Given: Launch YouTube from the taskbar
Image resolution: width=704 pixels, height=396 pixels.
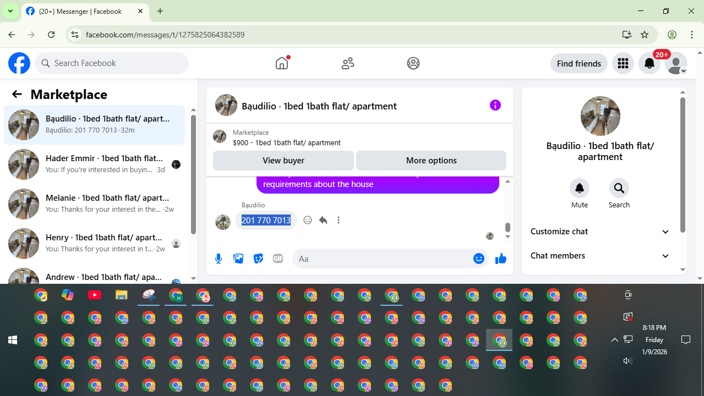Looking at the screenshot, I should pos(95,295).
